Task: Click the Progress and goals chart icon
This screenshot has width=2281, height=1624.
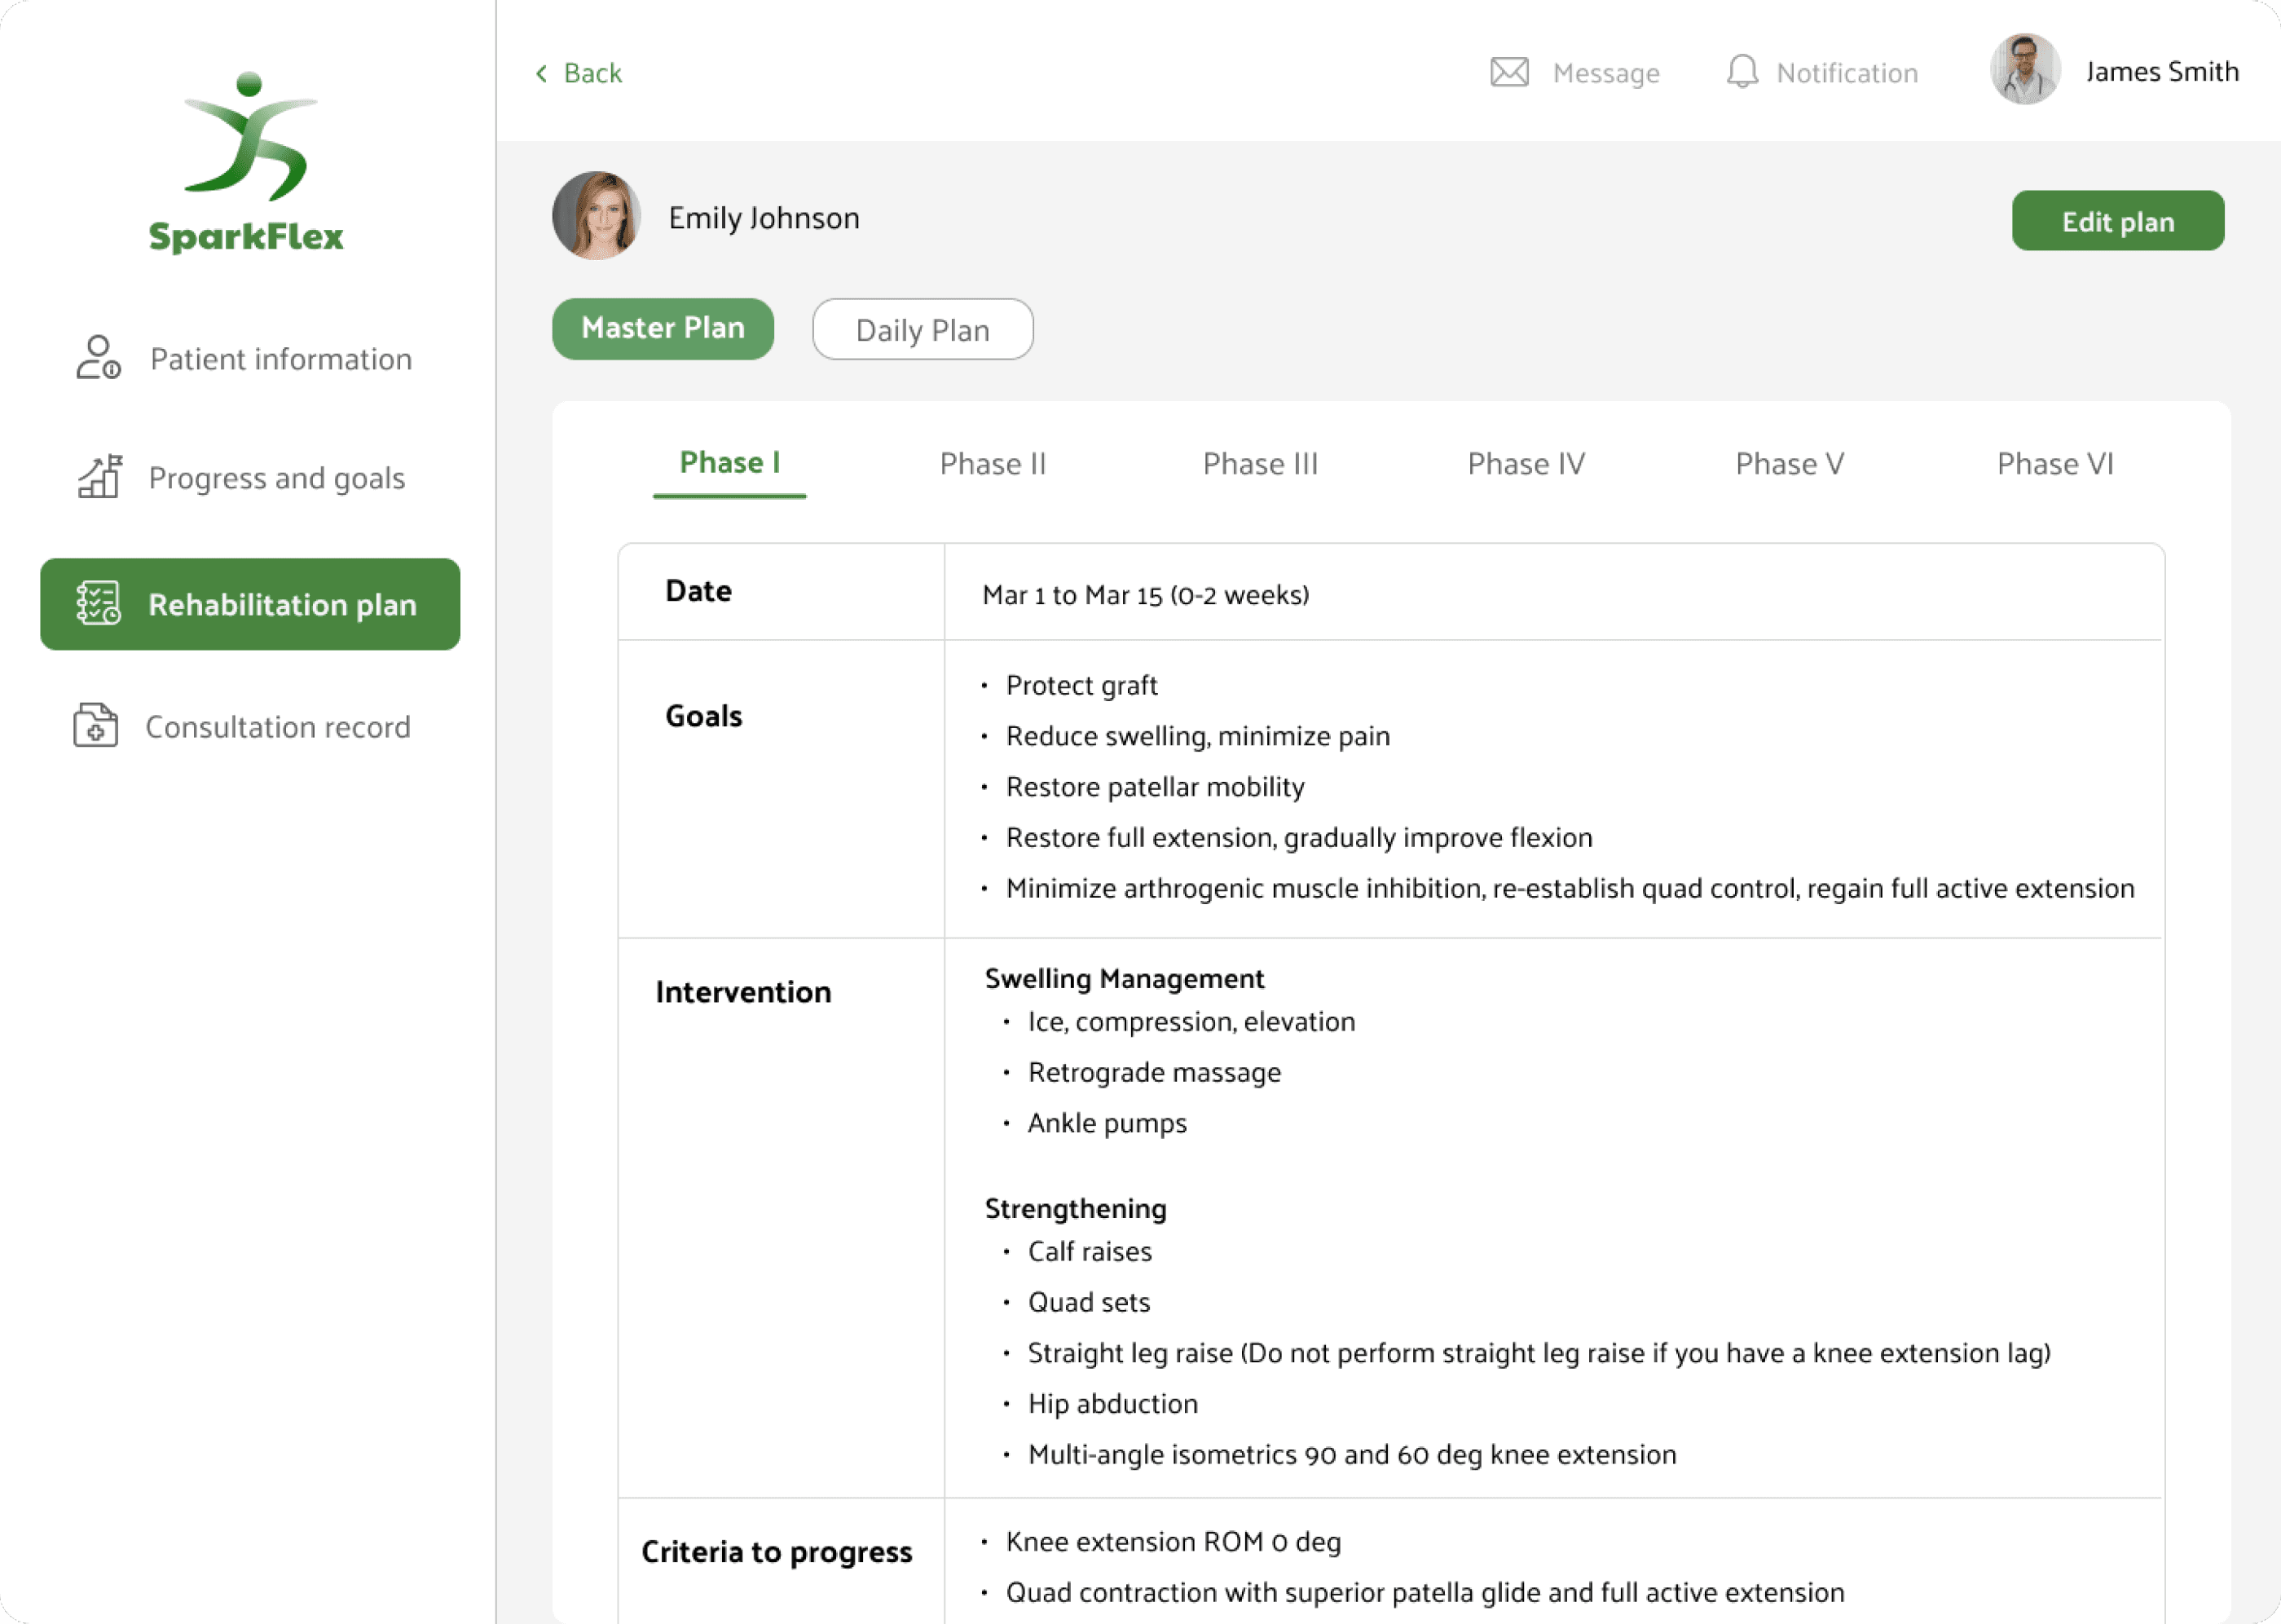Action: click(99, 477)
